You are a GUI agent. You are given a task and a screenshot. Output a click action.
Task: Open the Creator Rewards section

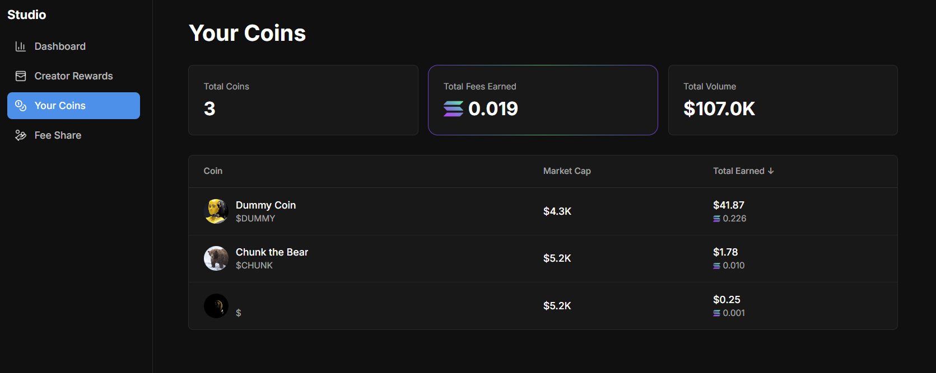tap(73, 75)
